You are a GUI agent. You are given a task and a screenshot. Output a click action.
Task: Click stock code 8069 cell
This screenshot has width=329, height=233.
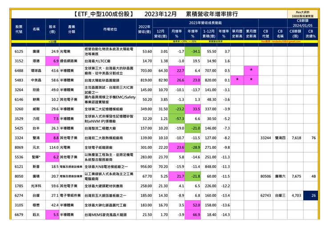19,147
